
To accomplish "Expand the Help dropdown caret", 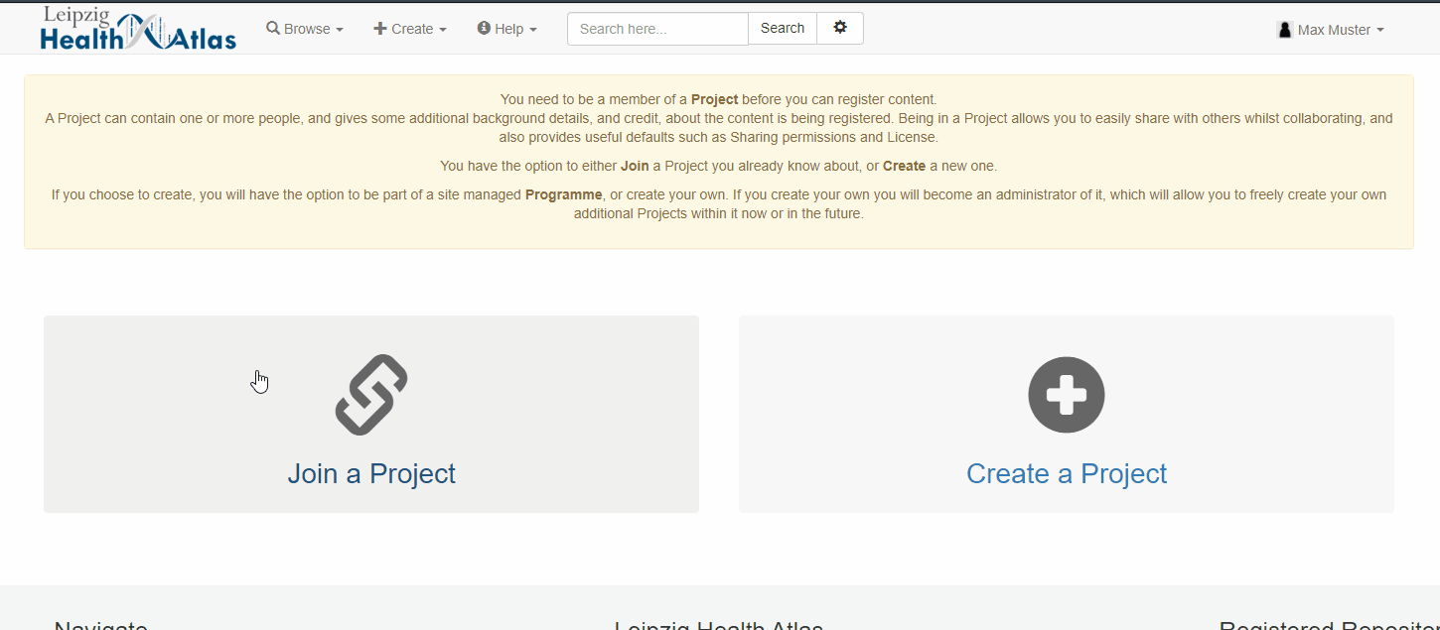I will [x=533, y=30].
